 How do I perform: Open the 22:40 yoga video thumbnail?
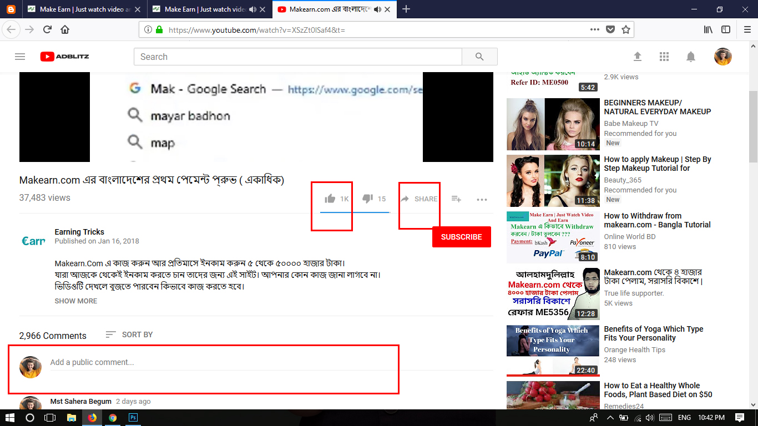pyautogui.click(x=553, y=351)
